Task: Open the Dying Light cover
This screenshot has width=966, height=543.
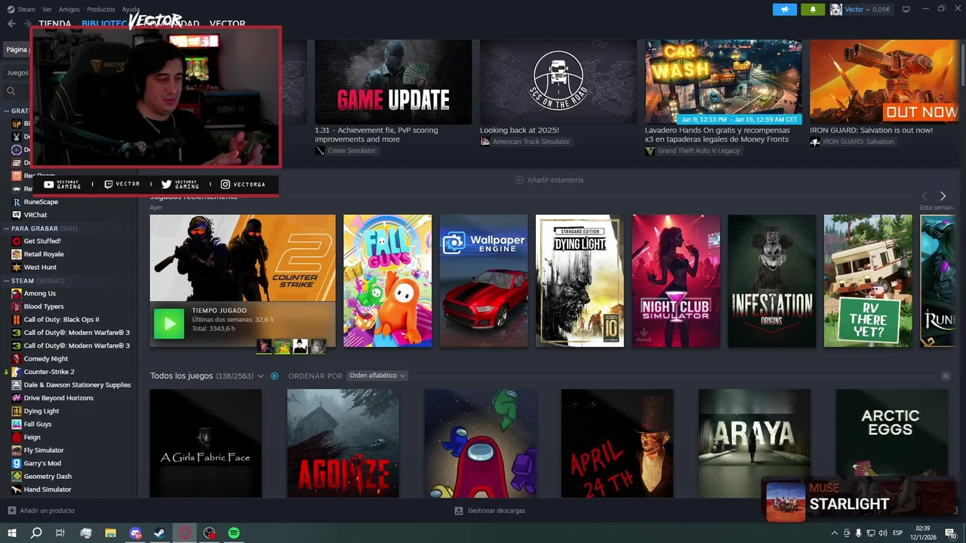Action: (580, 281)
